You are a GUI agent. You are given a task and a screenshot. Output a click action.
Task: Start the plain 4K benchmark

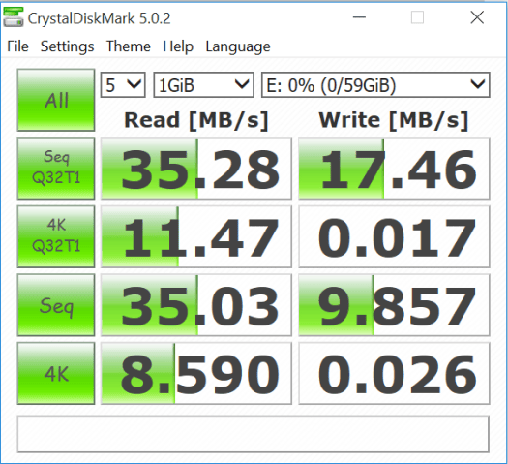tap(56, 374)
